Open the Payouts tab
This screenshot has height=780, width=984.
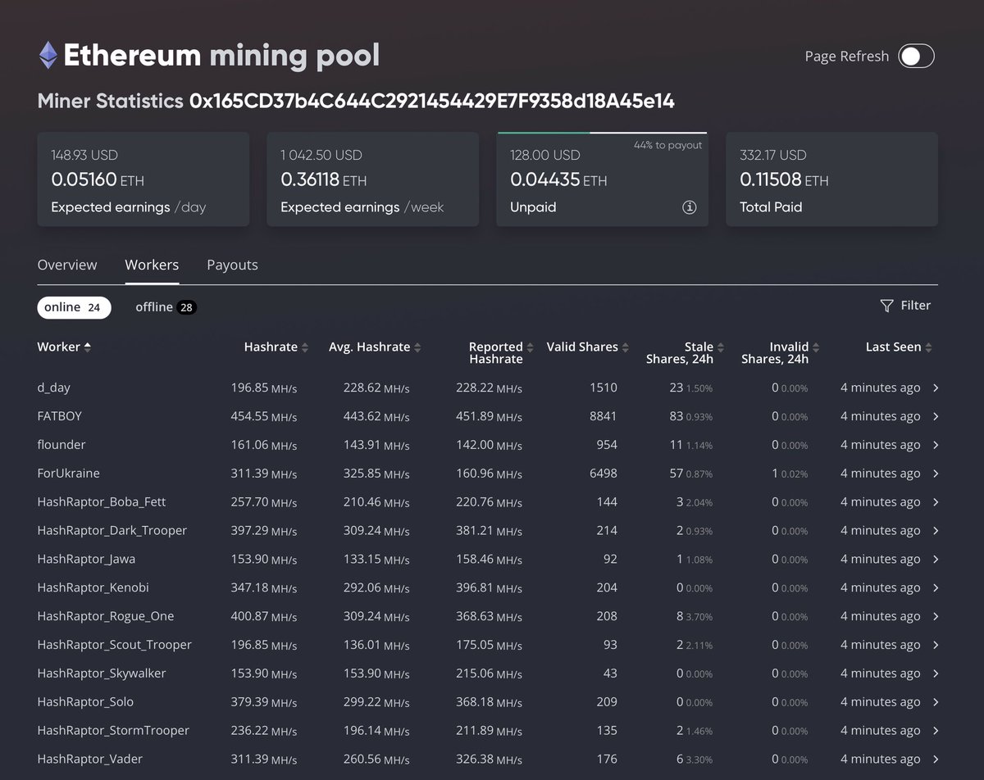pyautogui.click(x=232, y=265)
